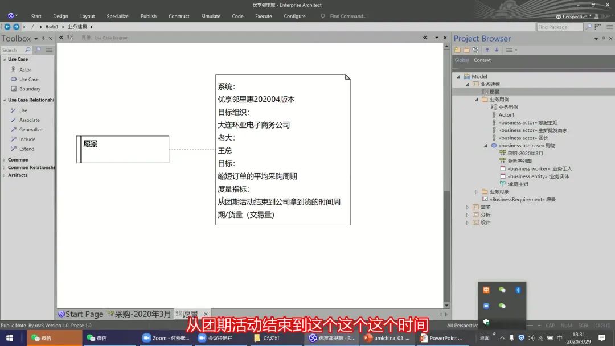Viewport: 615px width, 346px height.
Task: Select «BusinessRequirement» 愿景 tree item
Action: 522,199
